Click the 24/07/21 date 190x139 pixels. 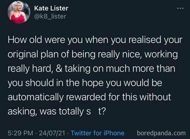(x=52, y=133)
